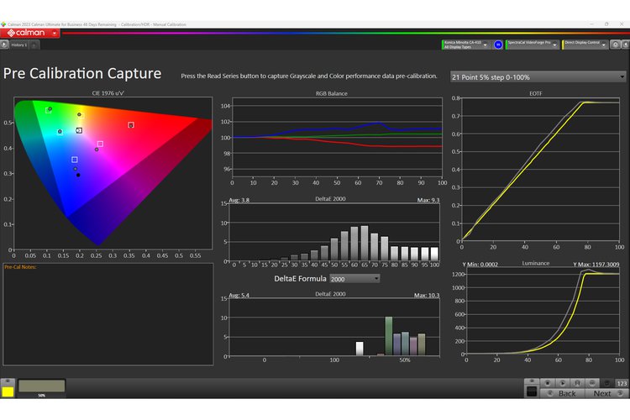This screenshot has height=420, width=630.
Task: Click the Back button
Action: coord(567,393)
